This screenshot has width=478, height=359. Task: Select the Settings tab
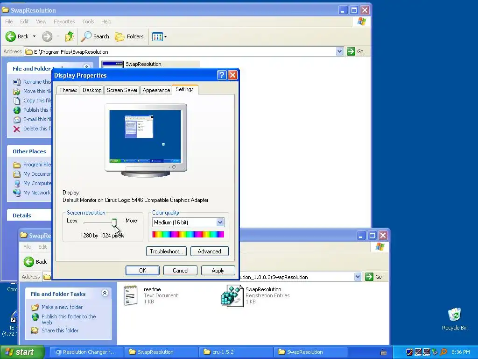coord(185,89)
